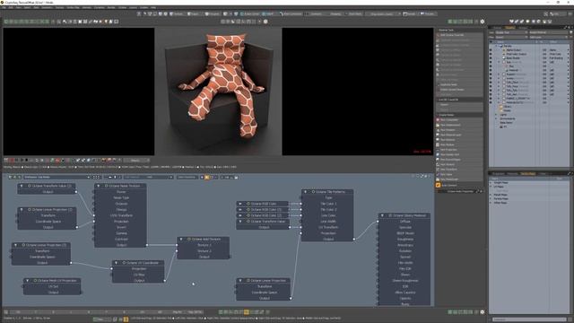
Task: Collapse the Octane Linear Projection (3) node
Action: coord(15,245)
